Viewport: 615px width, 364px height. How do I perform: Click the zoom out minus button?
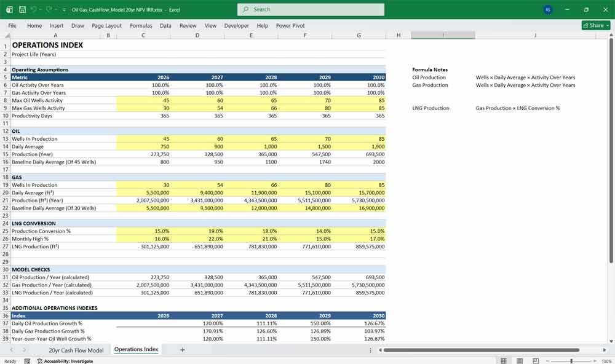point(548,361)
